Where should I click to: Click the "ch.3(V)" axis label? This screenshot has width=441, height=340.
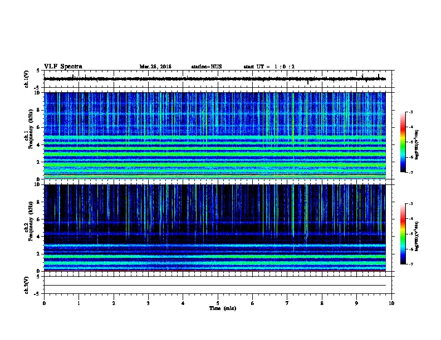tap(27, 285)
